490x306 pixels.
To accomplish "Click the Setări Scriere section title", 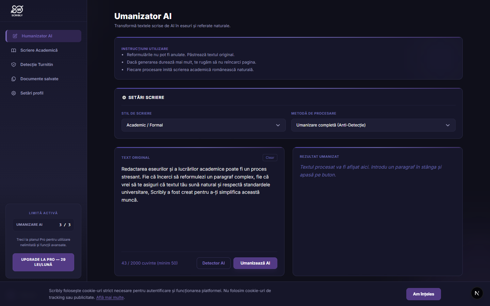I will [146, 98].
